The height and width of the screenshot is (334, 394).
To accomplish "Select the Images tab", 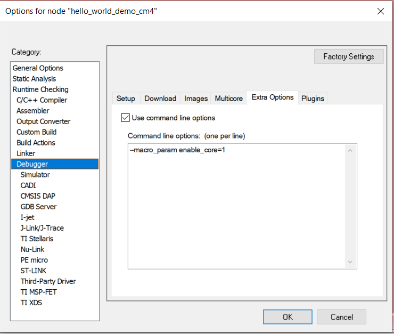I will pyautogui.click(x=196, y=99).
